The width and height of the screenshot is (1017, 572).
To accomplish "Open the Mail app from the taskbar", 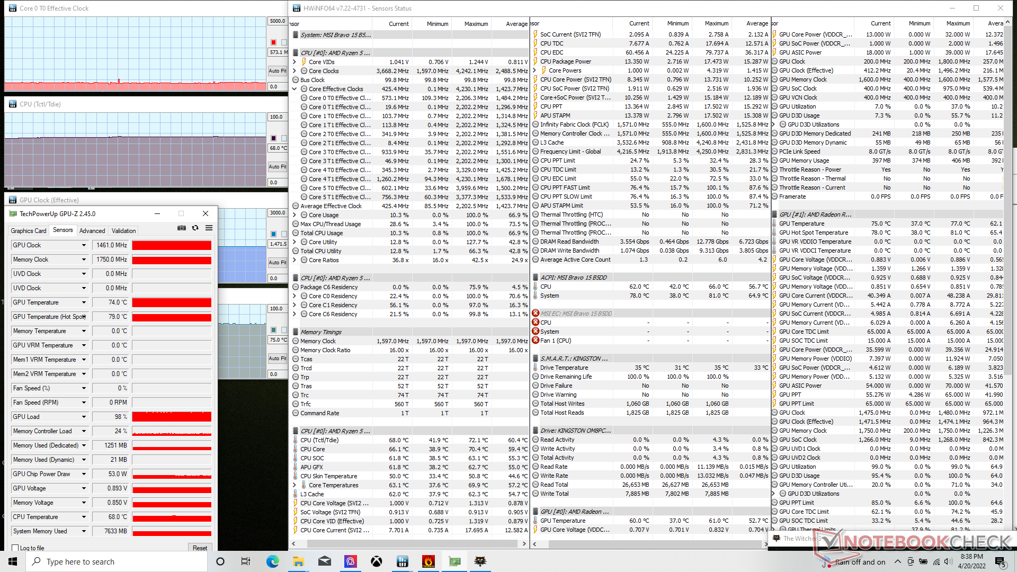I will pos(324,561).
